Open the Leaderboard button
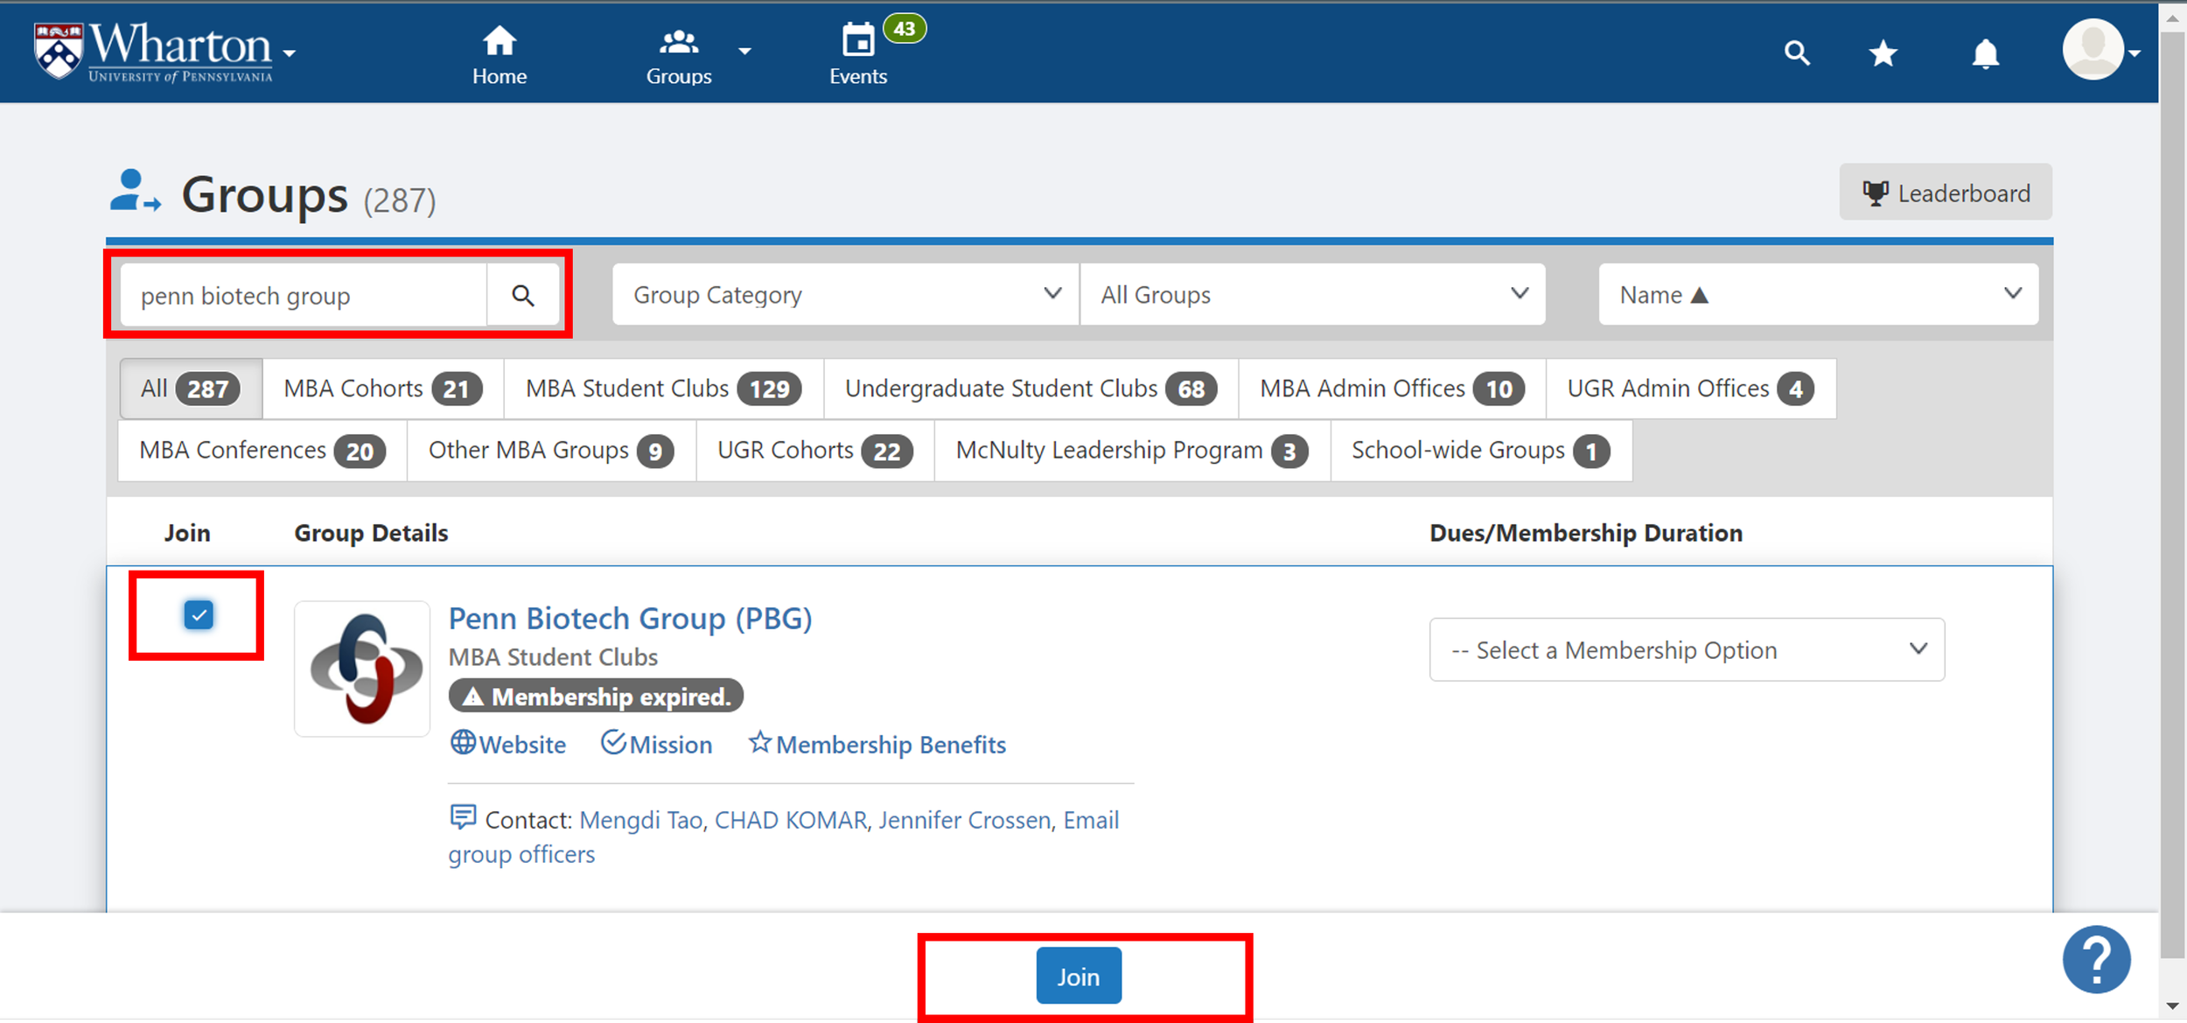This screenshot has width=2187, height=1023. click(1945, 193)
